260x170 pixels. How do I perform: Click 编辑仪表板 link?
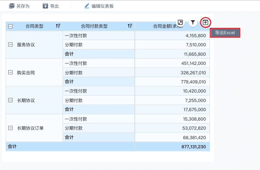pyautogui.click(x=103, y=6)
